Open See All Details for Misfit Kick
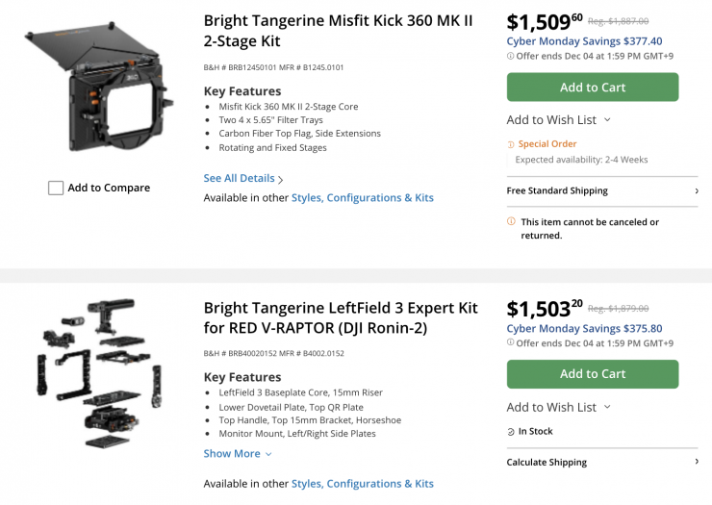Screen dimensions: 712x505 242,179
